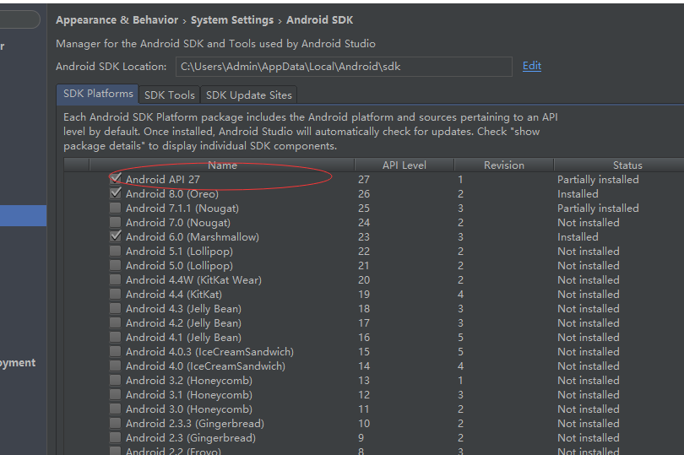Uncheck Android 6.0 (Marshmallow) checkbox
The height and width of the screenshot is (455, 684).
[x=115, y=237]
